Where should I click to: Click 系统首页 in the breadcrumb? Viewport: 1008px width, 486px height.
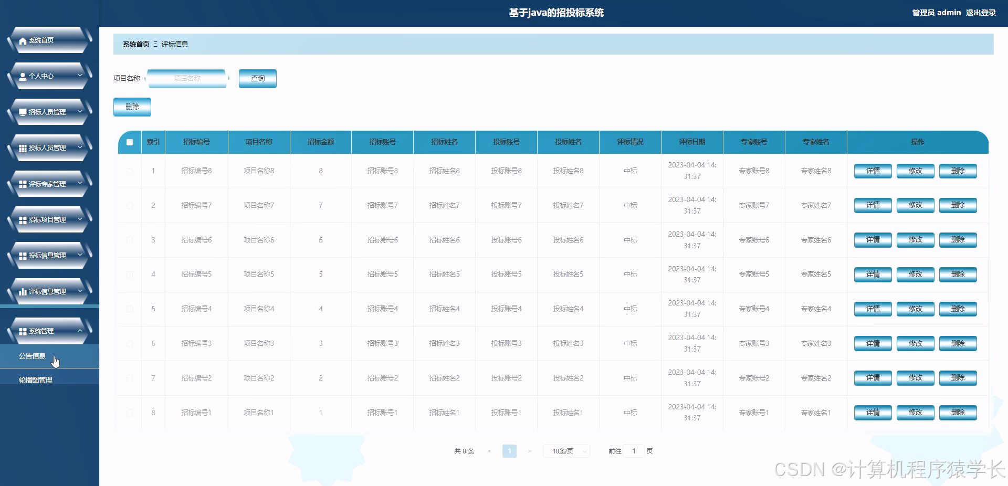click(x=136, y=45)
